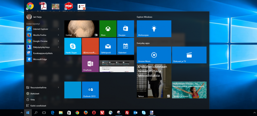The image size is (257, 116).
Task: Open the Xbox tile
Action: tap(108, 29)
